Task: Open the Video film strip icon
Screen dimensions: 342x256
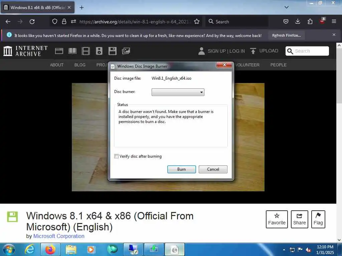Action: click(x=86, y=51)
